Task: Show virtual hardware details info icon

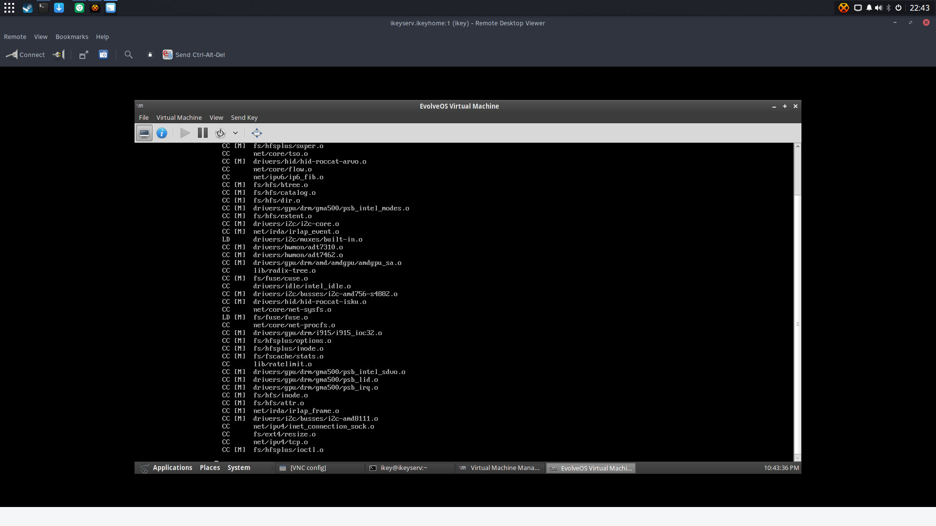Action: [162, 133]
